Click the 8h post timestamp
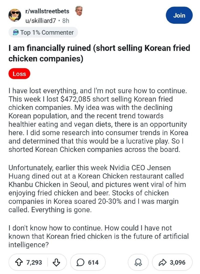Viewport: 200px width, 274px height. [65, 21]
